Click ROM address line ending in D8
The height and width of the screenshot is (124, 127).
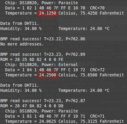pos(32,106)
